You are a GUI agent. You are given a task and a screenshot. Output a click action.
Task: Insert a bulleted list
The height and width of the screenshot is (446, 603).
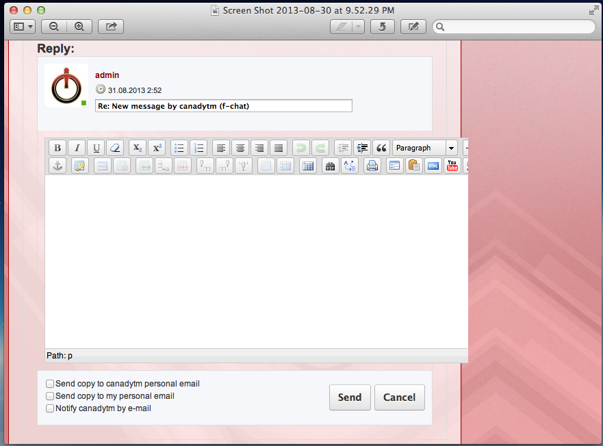[x=179, y=148]
